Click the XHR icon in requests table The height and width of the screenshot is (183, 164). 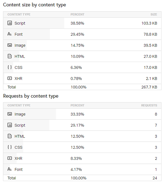tap(10, 158)
